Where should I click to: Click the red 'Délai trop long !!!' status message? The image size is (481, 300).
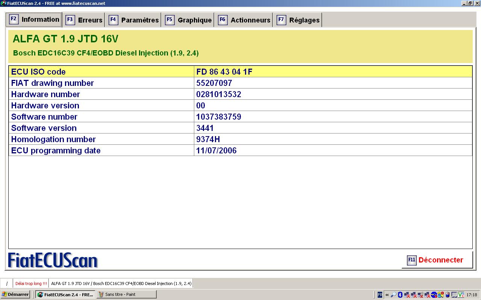[x=31, y=283]
